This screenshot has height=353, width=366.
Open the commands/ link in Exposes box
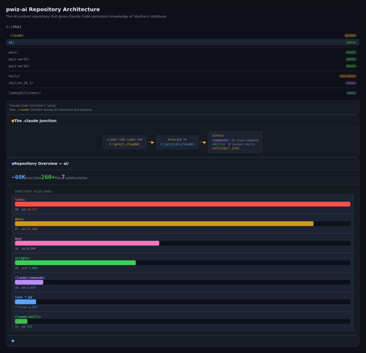point(221,140)
